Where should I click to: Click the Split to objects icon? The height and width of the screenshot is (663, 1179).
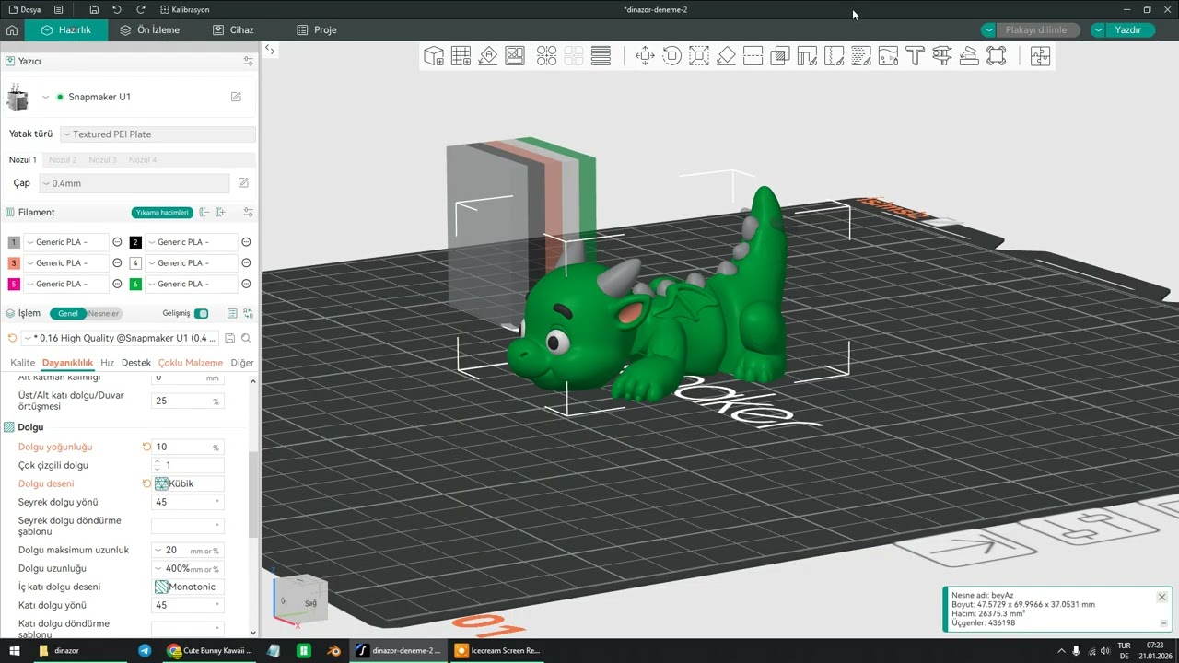tap(546, 56)
